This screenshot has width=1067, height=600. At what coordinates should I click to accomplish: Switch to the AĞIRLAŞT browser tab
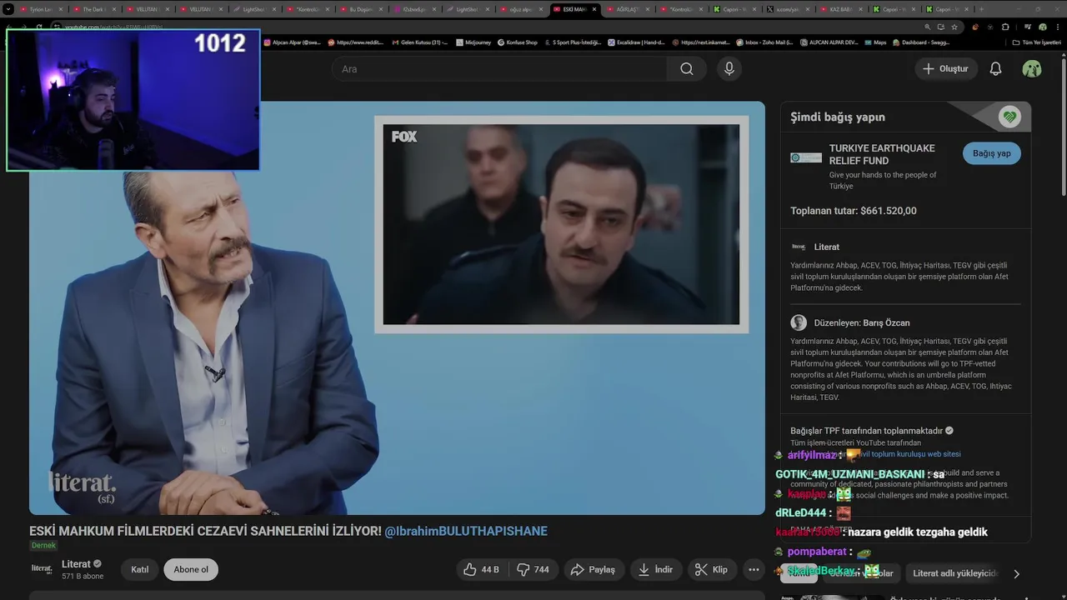click(x=629, y=9)
